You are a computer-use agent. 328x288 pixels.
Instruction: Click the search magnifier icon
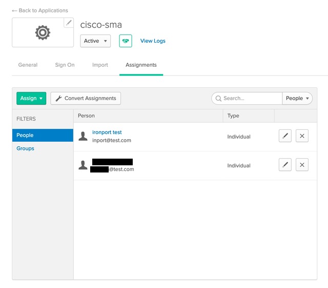click(x=218, y=99)
